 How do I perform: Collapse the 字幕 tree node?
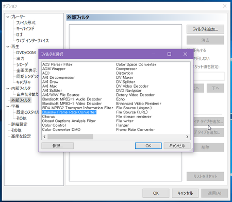click(8, 107)
